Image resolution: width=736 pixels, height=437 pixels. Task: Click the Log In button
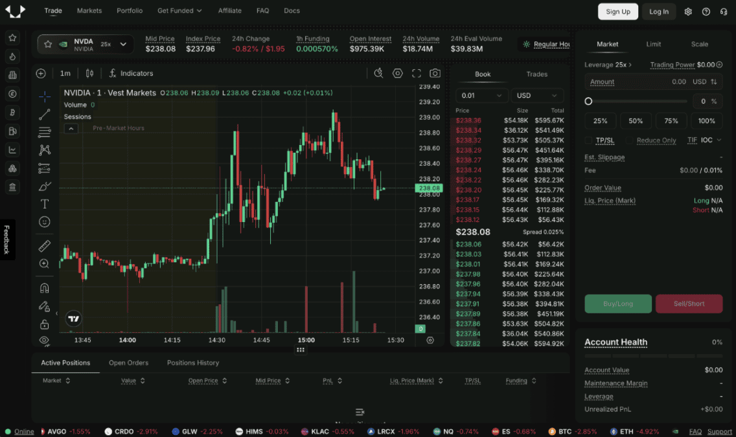coord(658,12)
